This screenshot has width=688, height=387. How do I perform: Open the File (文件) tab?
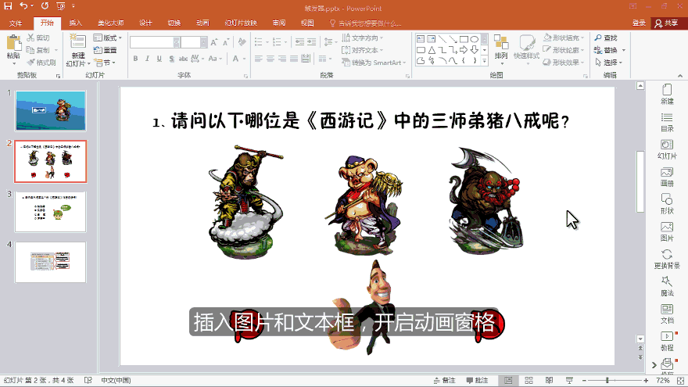(x=16, y=23)
